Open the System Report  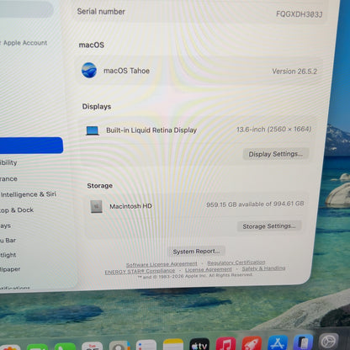tap(196, 252)
